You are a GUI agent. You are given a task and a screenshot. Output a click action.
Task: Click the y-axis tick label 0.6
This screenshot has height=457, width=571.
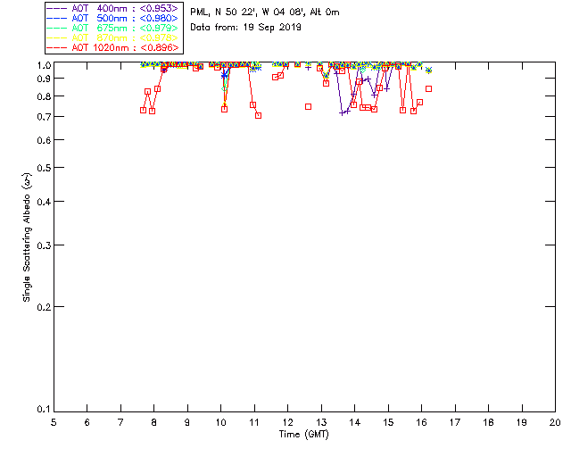click(x=44, y=140)
